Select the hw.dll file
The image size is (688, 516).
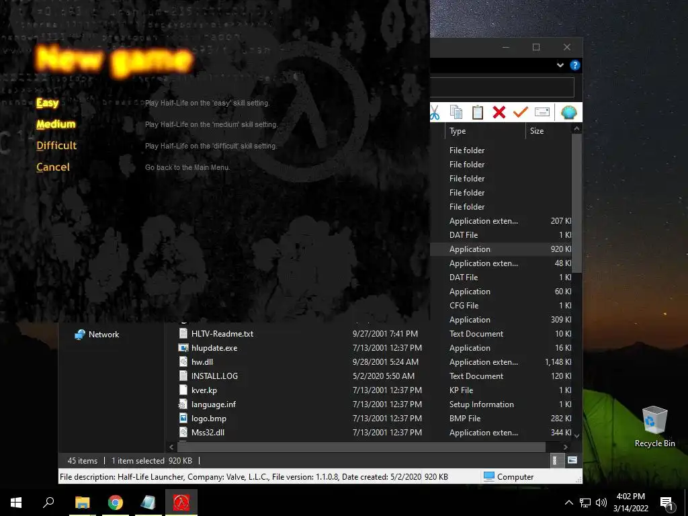(202, 362)
